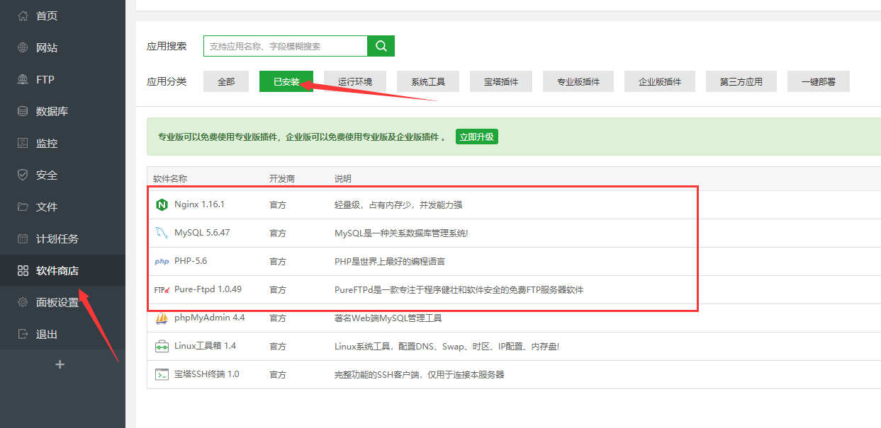Click the globe icon beside 网站
This screenshot has height=428, width=881.
click(23, 47)
